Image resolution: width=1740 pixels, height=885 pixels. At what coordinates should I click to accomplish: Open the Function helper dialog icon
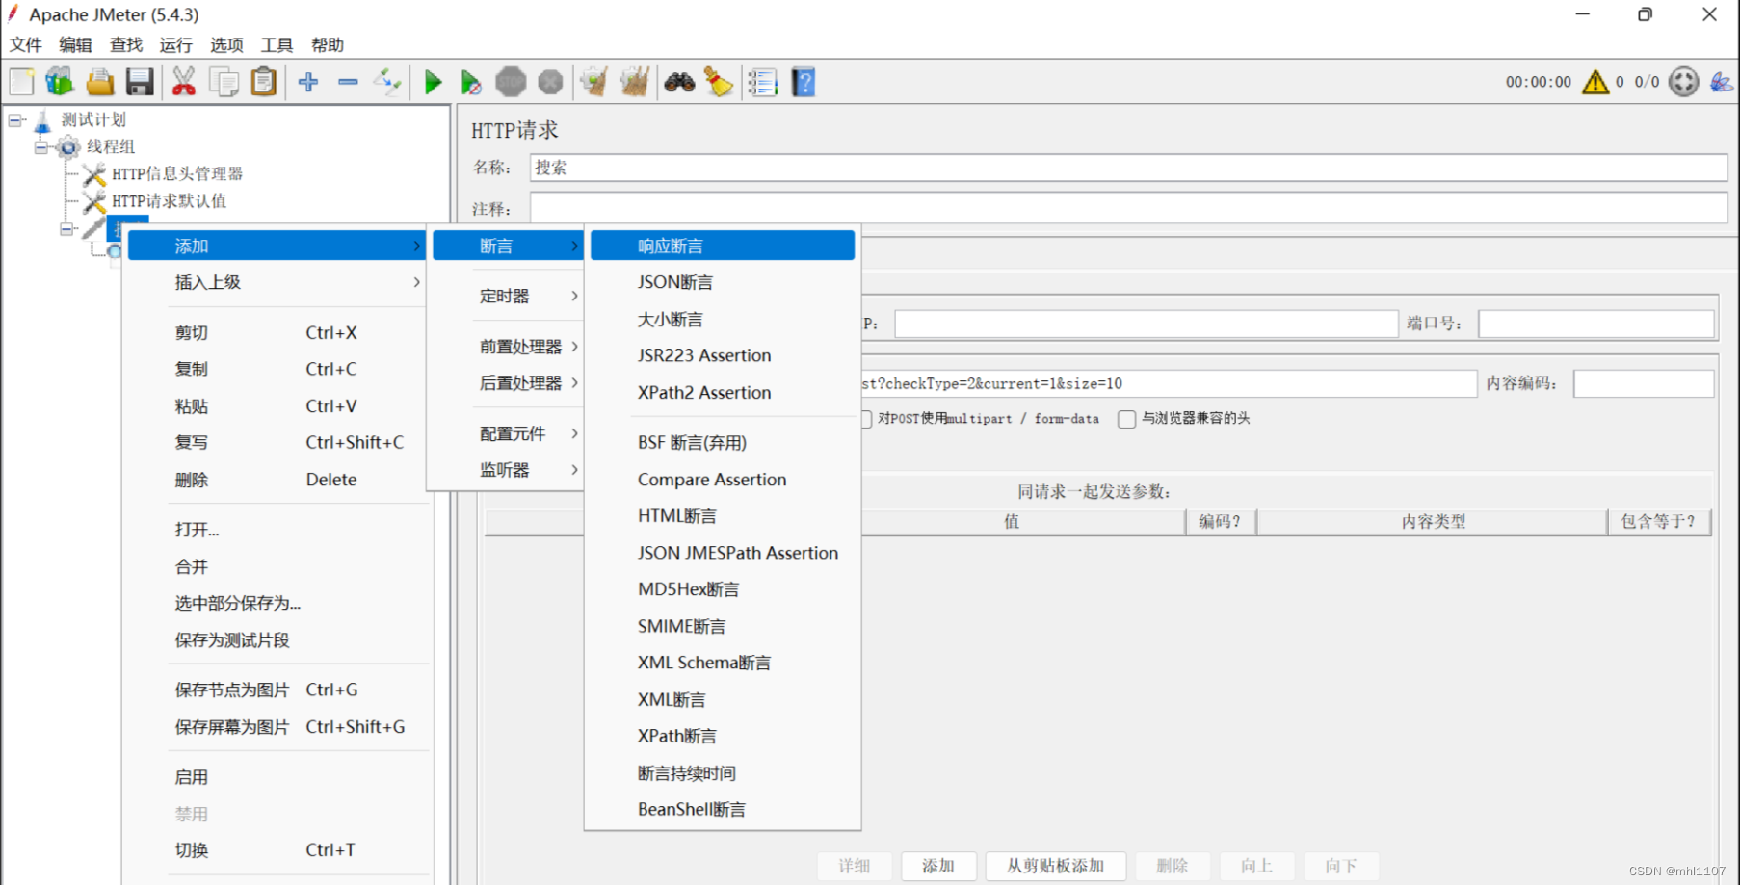(763, 82)
